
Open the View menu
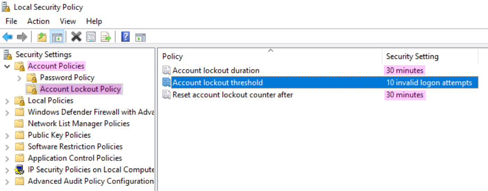pos(68,22)
